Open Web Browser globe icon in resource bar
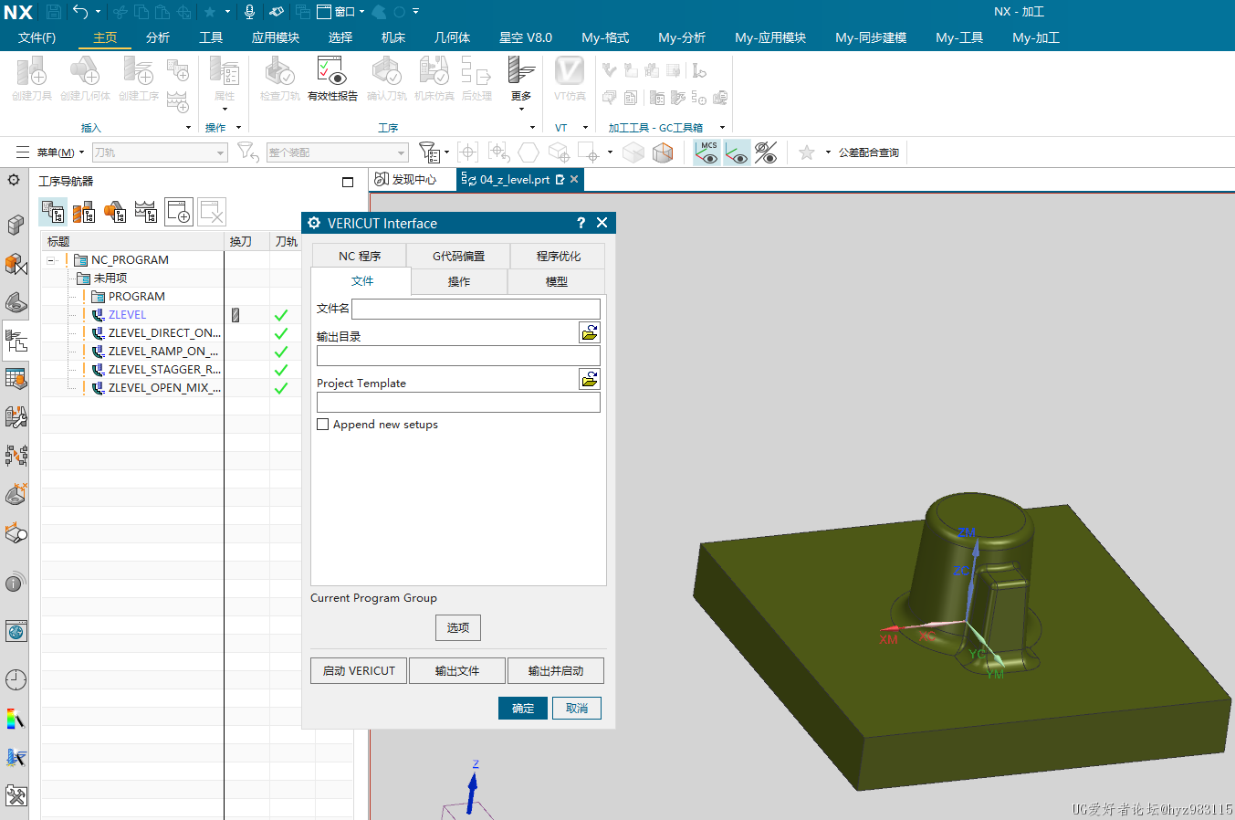 (15, 631)
